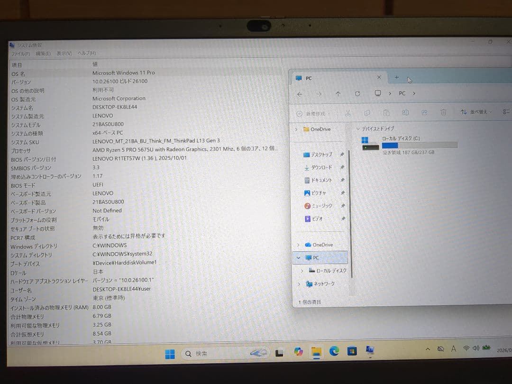Image resolution: width=512 pixels, height=384 pixels.
Task: Click the Copy icon in the toolbar
Action: point(367,113)
